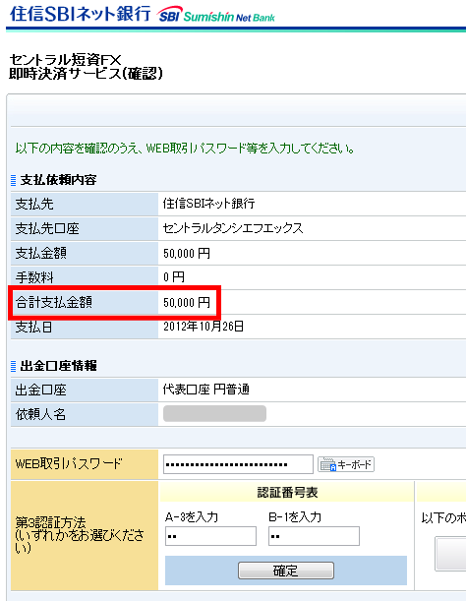The height and width of the screenshot is (601, 466).
Task: Click the SBI Sumishin Net Bank logo
Action: [215, 15]
